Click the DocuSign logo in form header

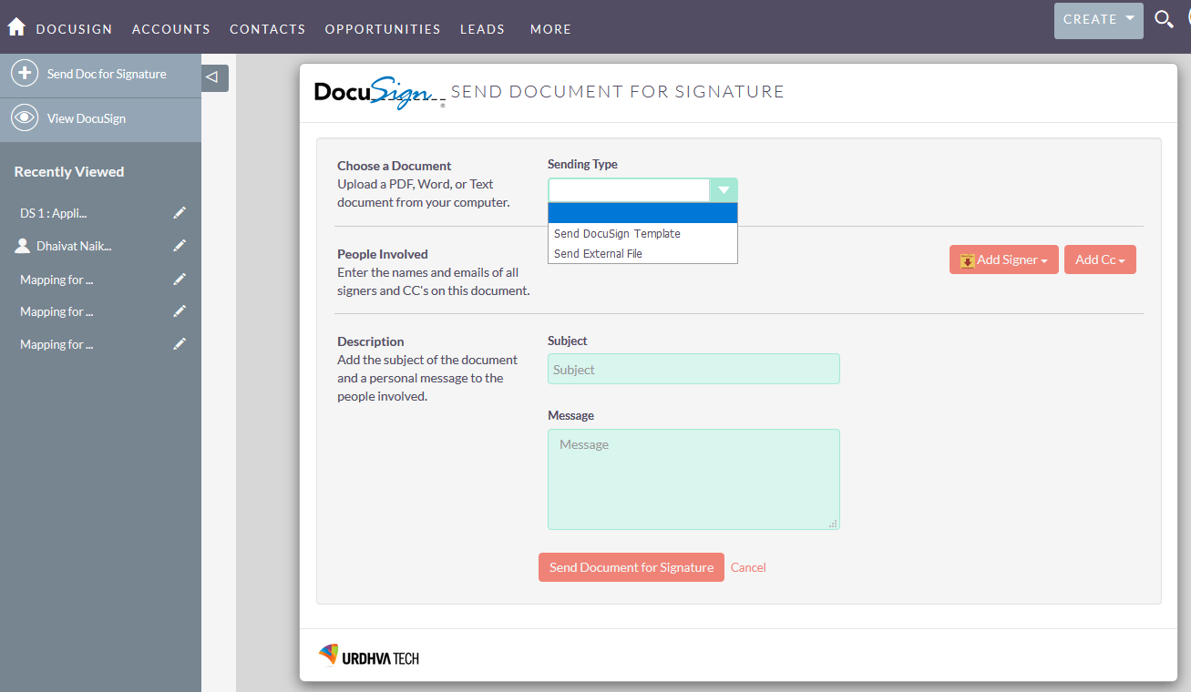click(380, 92)
